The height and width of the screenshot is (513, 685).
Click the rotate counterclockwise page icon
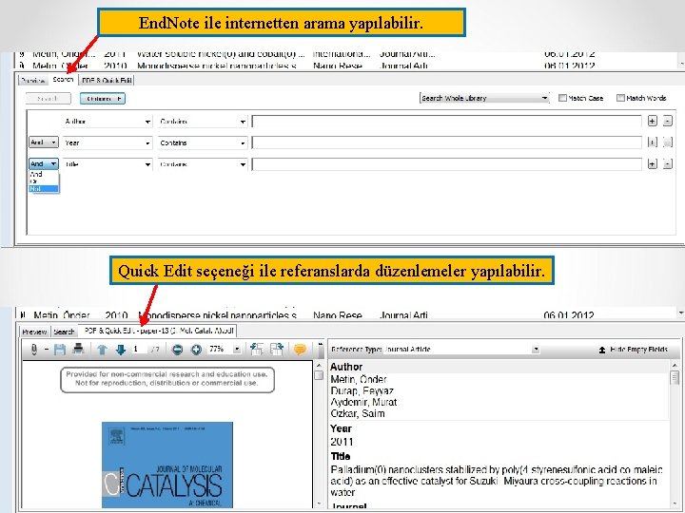click(257, 349)
